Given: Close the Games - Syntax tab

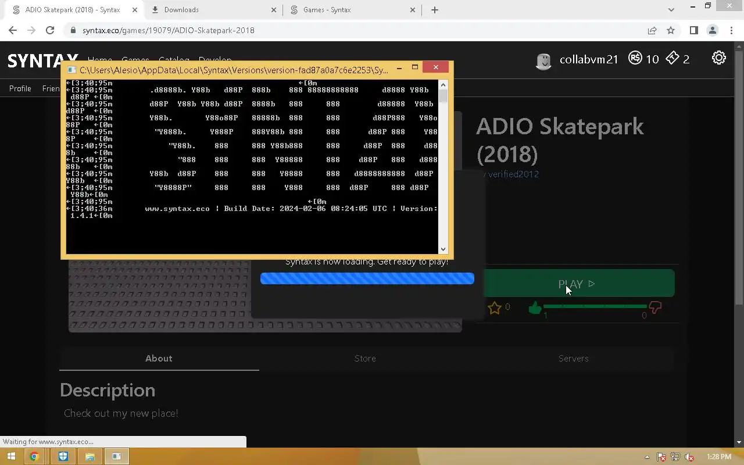Looking at the screenshot, I should pyautogui.click(x=413, y=10).
